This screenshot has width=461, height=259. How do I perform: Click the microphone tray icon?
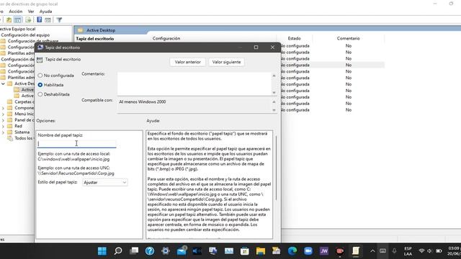[x=394, y=251]
